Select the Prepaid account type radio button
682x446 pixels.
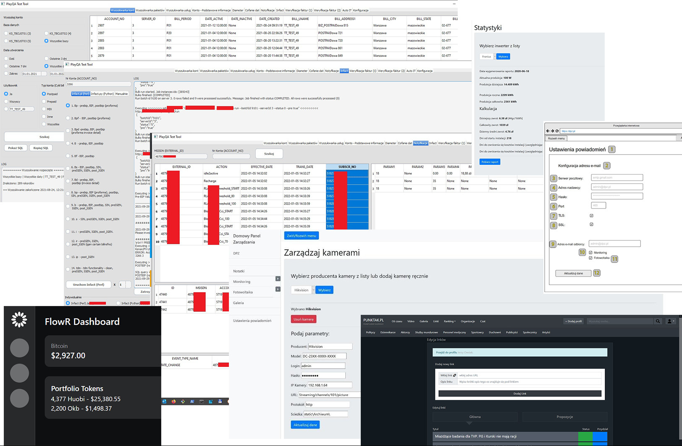pyautogui.click(x=44, y=101)
